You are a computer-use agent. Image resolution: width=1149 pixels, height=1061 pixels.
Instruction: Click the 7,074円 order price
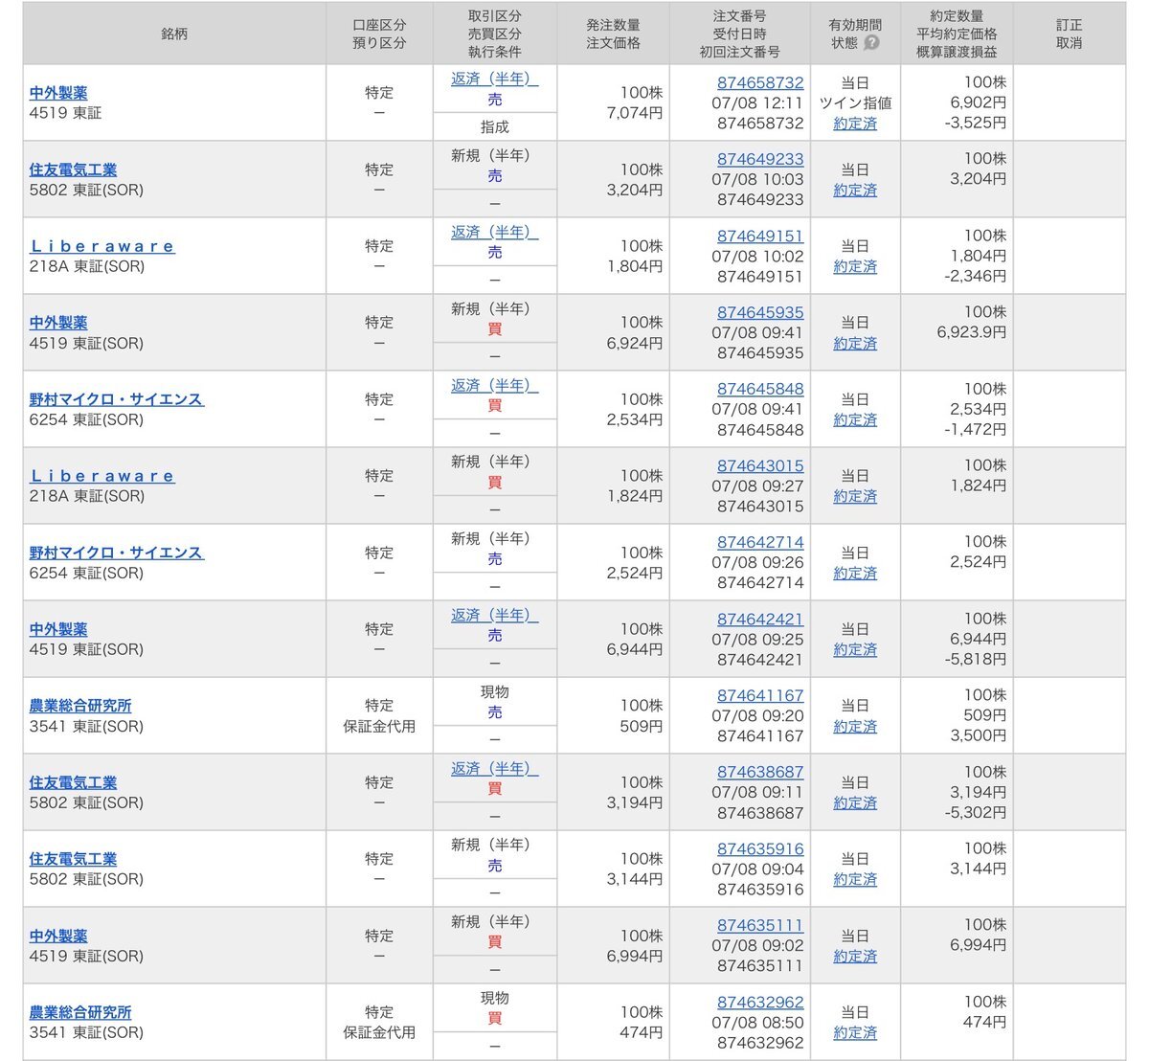pos(635,113)
